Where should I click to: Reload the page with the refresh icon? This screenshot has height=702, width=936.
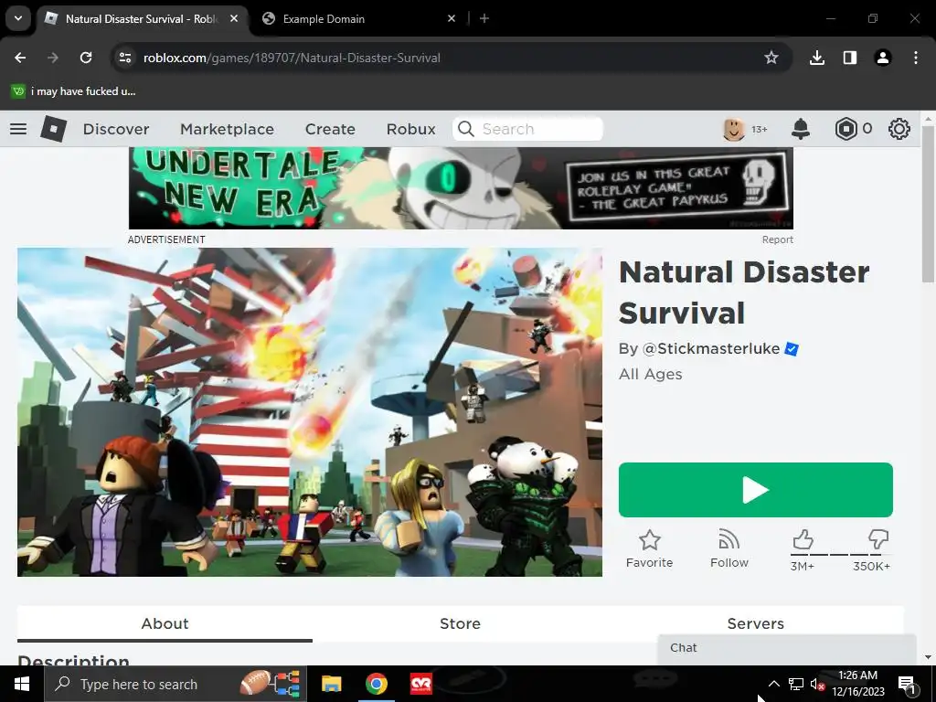[x=86, y=58]
